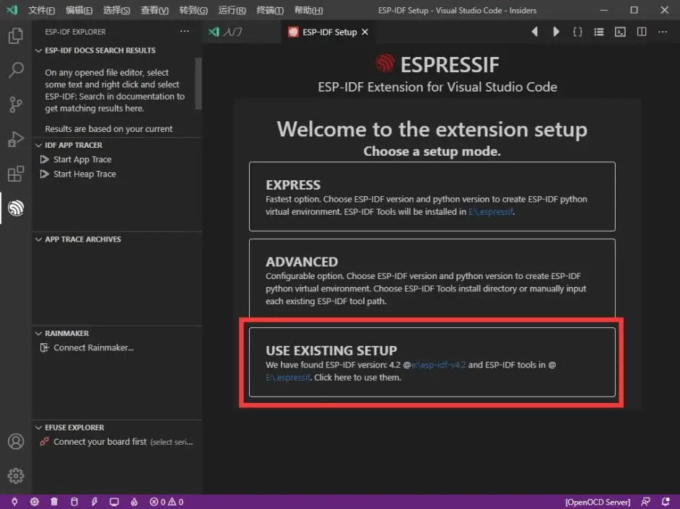Click Connect your board first item

point(115,442)
